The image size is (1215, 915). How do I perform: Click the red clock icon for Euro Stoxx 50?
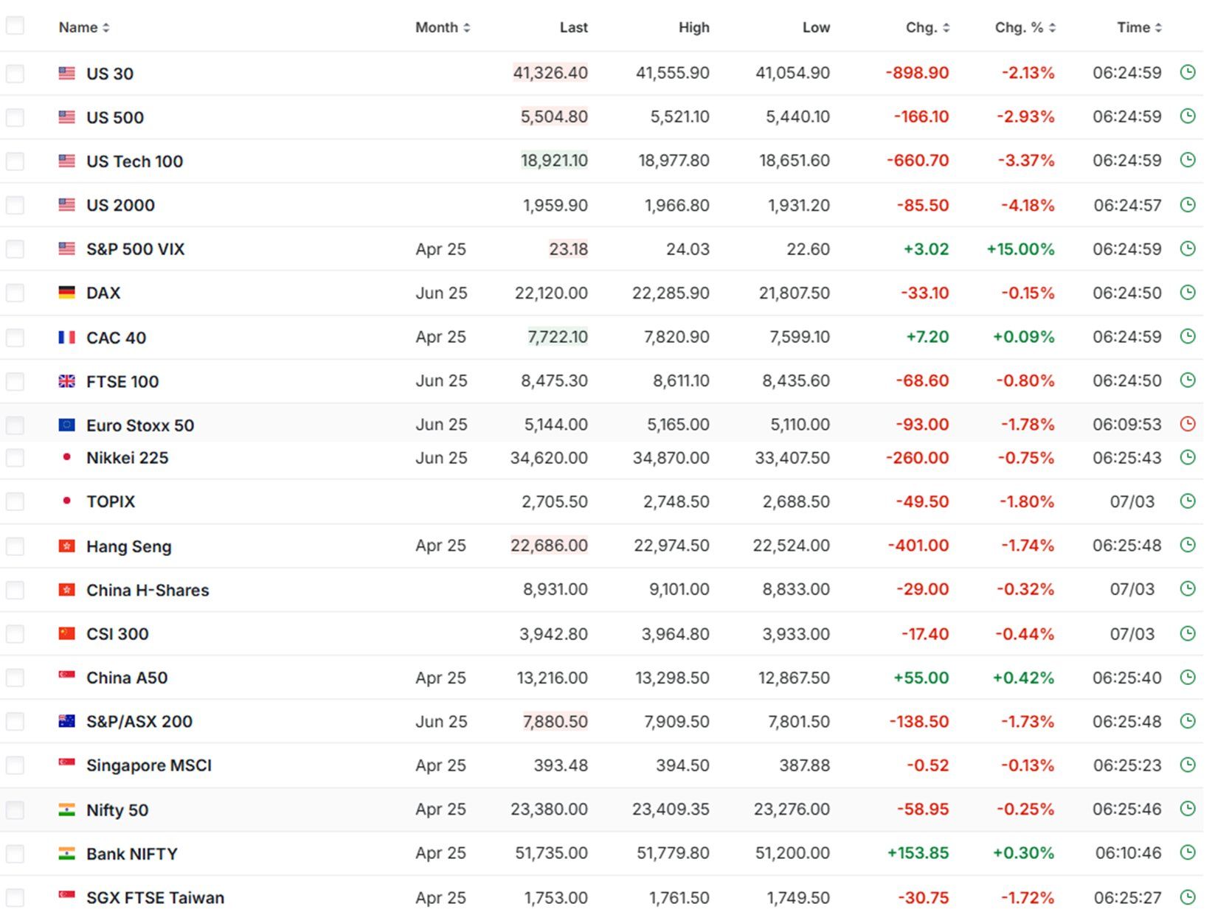pyautogui.click(x=1187, y=424)
